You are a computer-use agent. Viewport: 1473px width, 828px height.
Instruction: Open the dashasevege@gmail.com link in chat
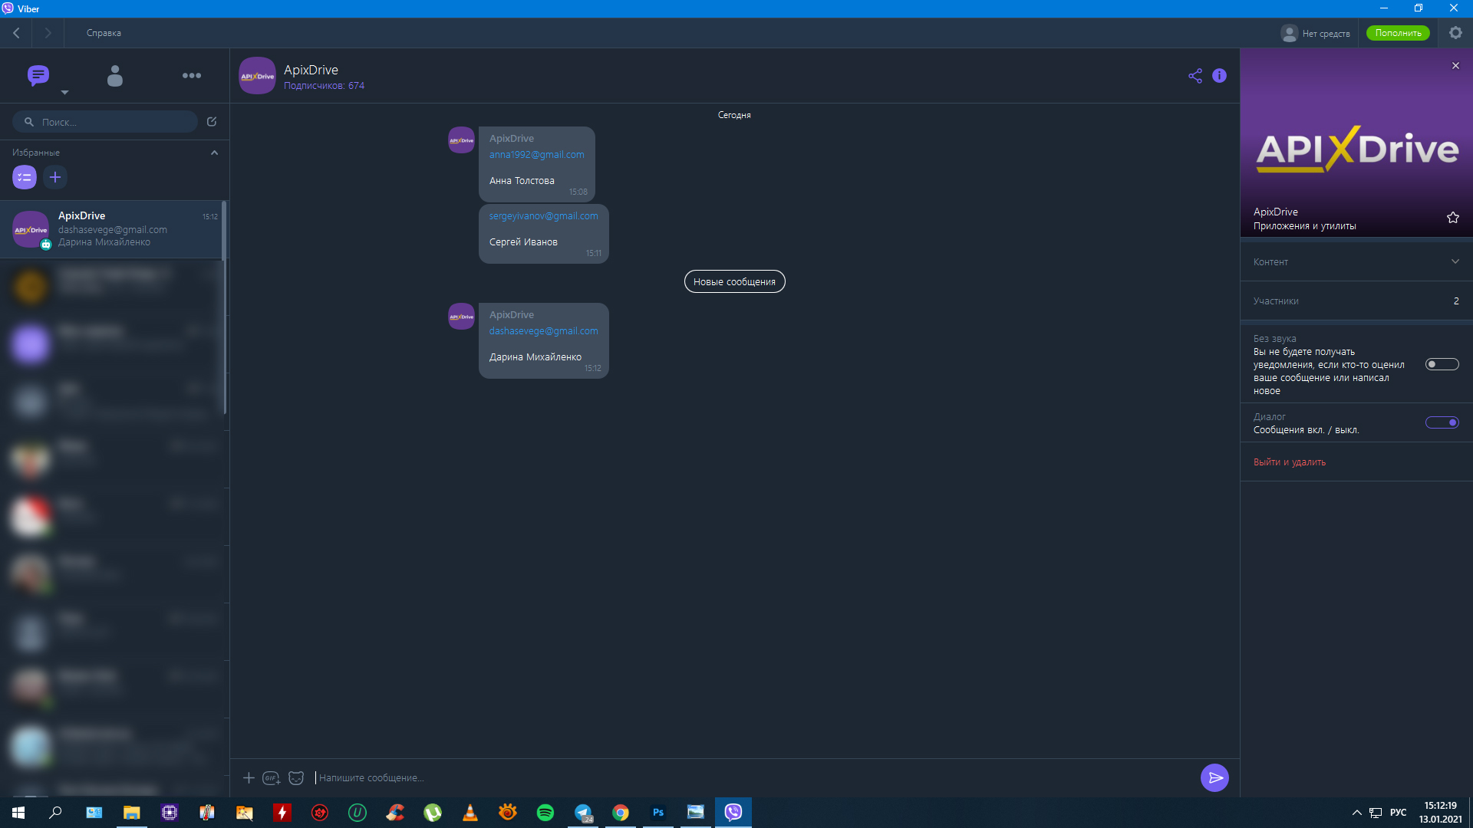click(x=543, y=330)
